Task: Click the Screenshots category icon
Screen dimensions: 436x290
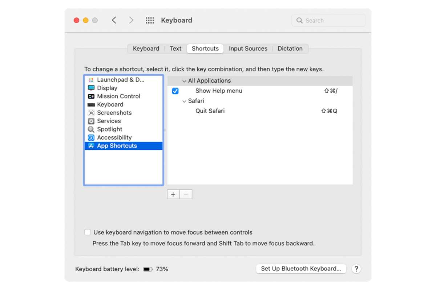Action: coord(91,113)
